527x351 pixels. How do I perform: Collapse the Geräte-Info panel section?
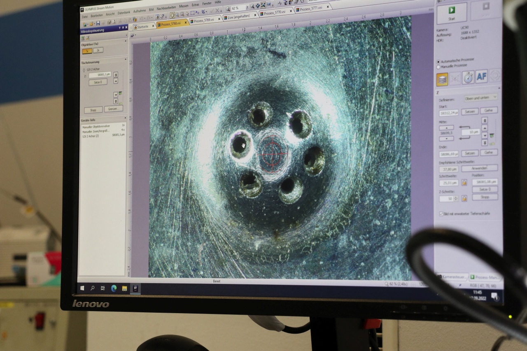125,118
